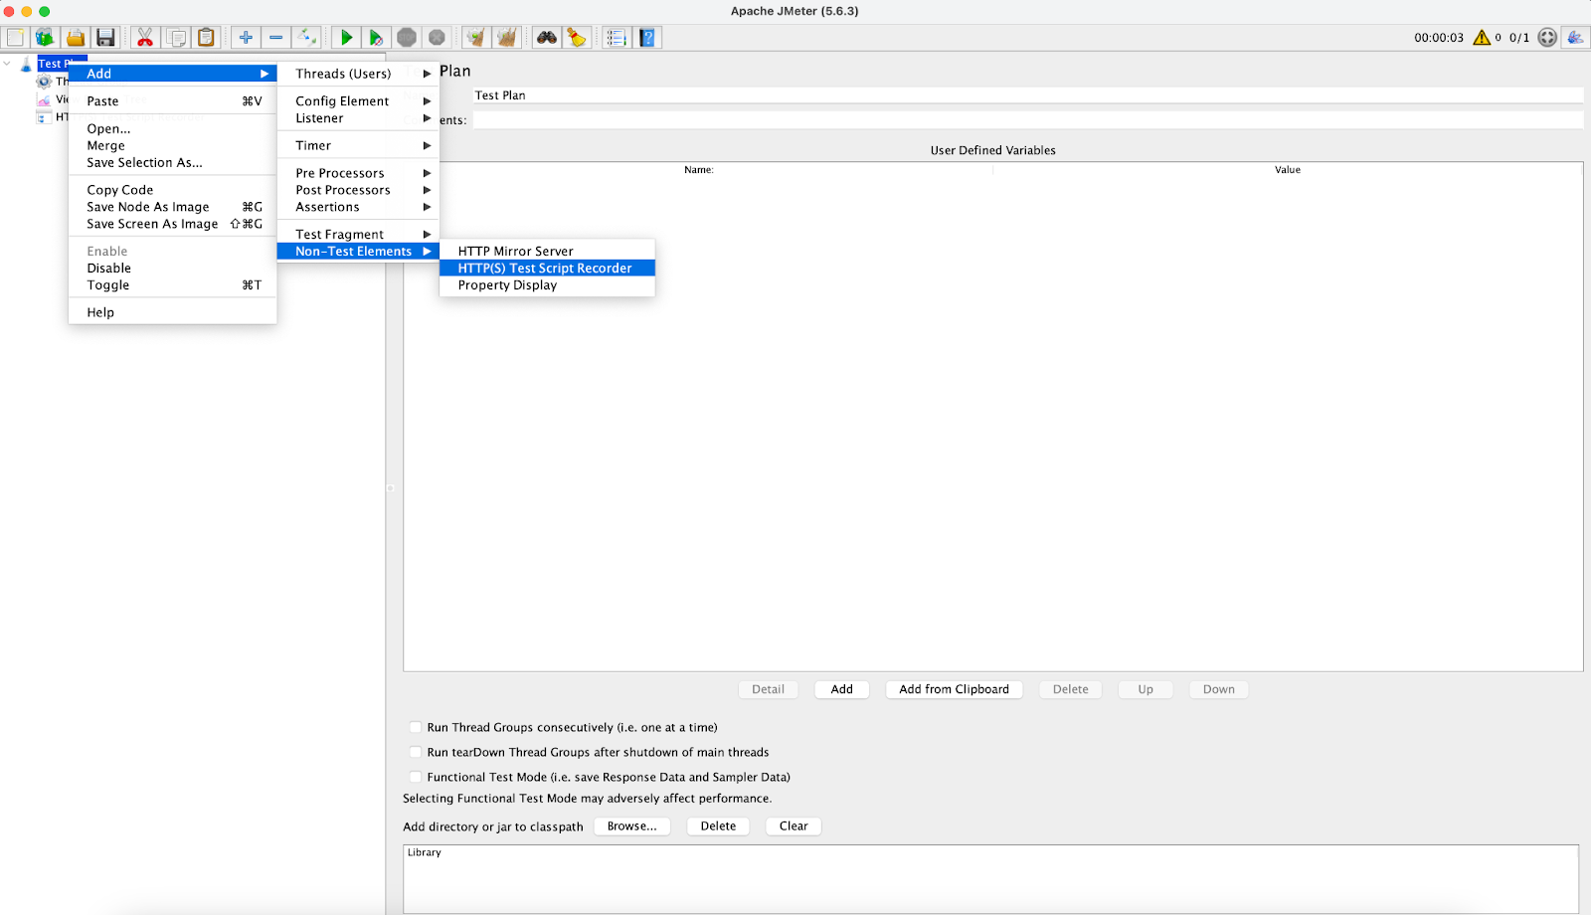
Task: Expand the Test Fragment submenu
Action: click(x=358, y=235)
